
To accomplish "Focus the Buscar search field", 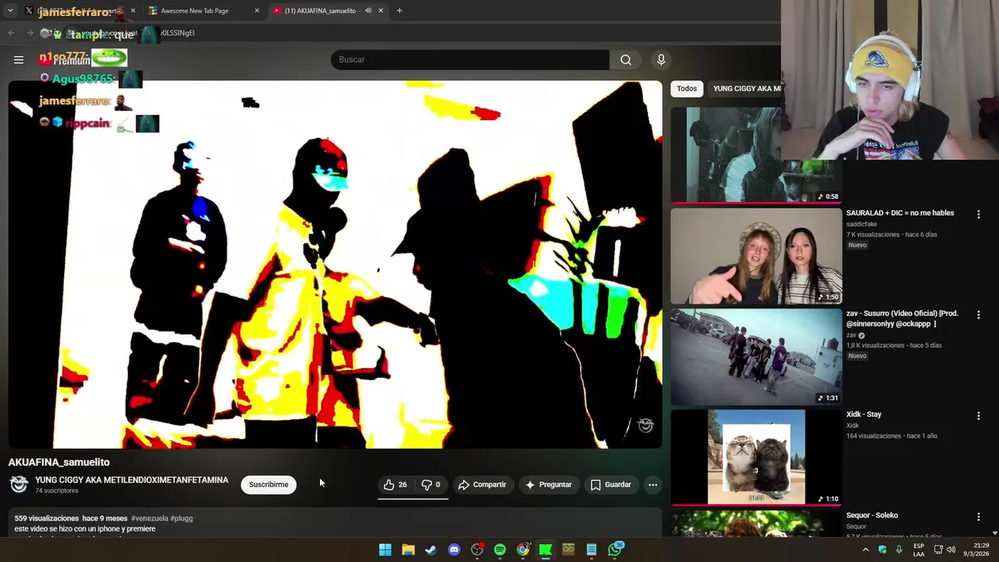I will coord(470,59).
